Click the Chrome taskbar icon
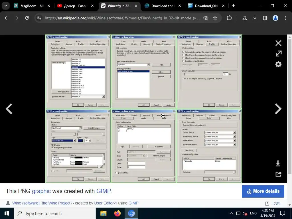Image resolution: width=292 pixels, height=219 pixels. pyautogui.click(x=131, y=213)
